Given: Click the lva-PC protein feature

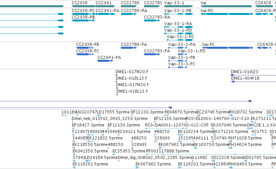Looking at the screenshot, I should (228, 48).
